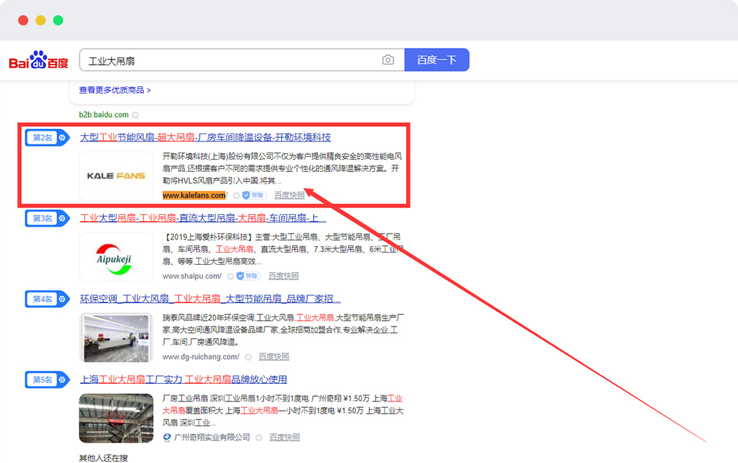Click 其他人还在搜 heading text
738x463 pixels.
point(103,458)
